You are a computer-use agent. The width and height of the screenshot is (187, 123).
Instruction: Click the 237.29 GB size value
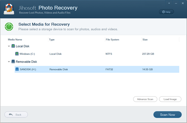(x=148, y=54)
